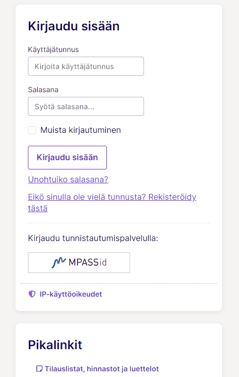Click the Käyttäjätunnus field label
This screenshot has height=377, width=239.
53,49
